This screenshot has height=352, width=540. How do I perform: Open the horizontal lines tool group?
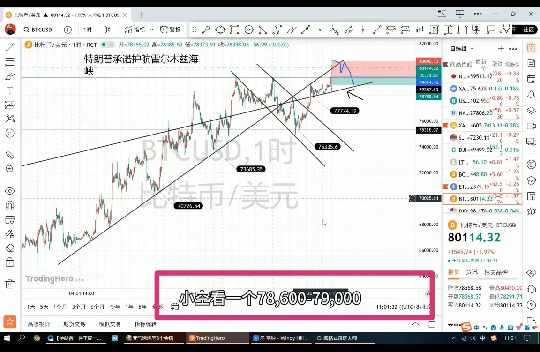[10, 62]
